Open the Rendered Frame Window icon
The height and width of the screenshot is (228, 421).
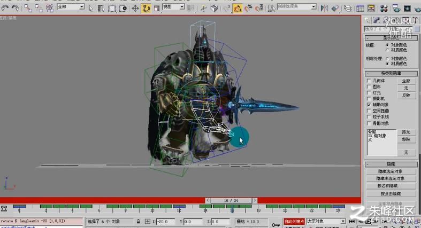coord(407,9)
